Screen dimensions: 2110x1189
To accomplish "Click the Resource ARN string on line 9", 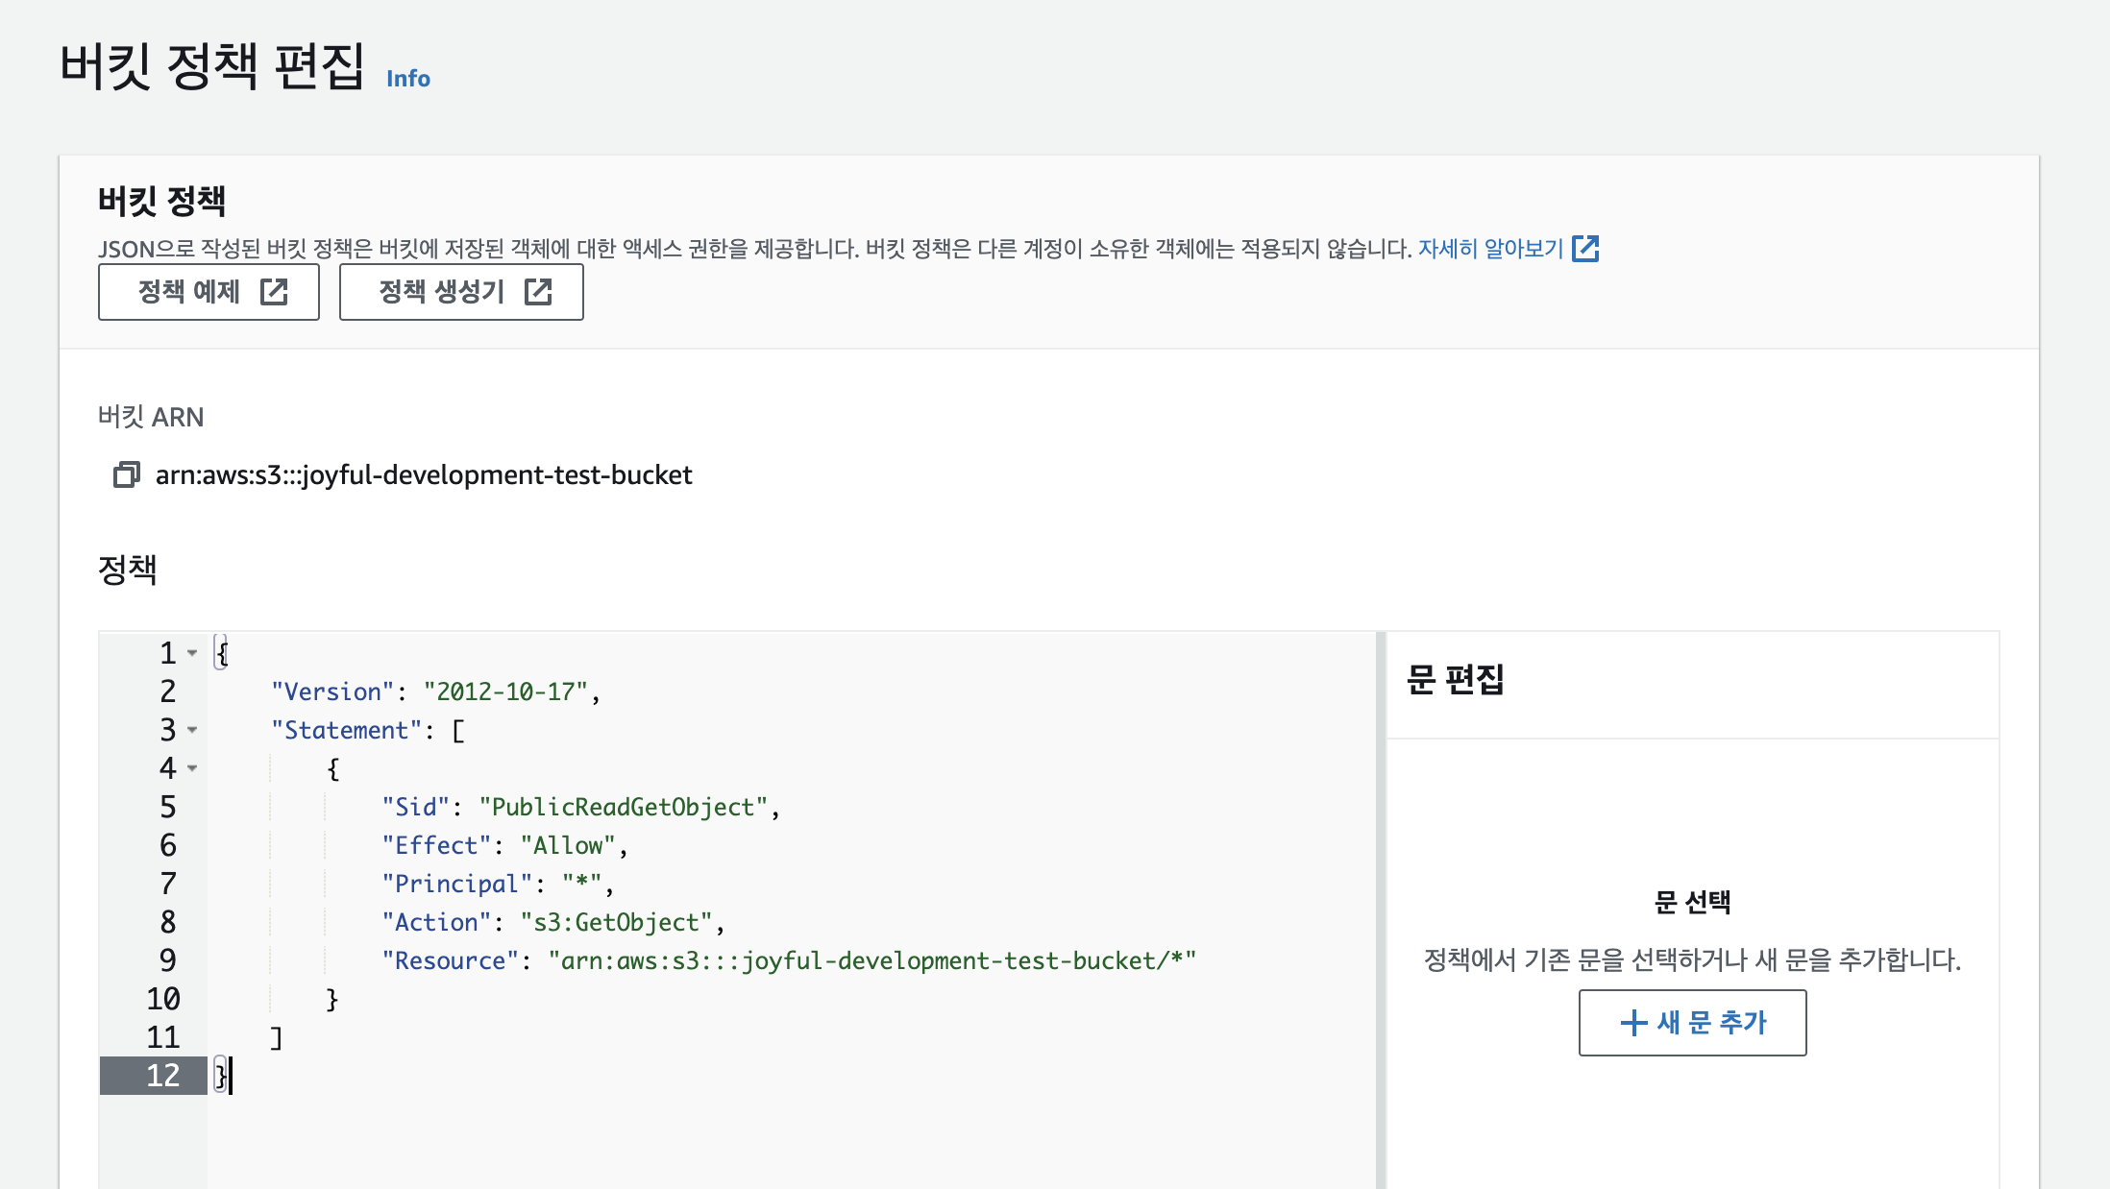I will (x=871, y=960).
